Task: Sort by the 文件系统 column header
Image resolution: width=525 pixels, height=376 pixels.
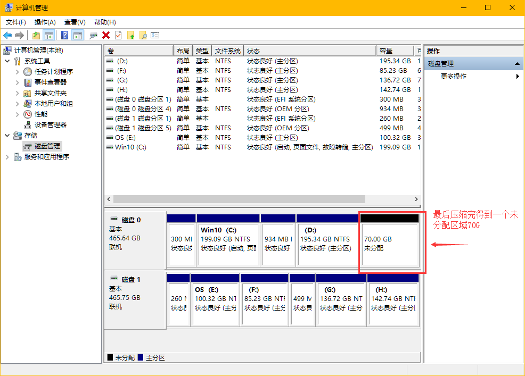Action: (228, 51)
